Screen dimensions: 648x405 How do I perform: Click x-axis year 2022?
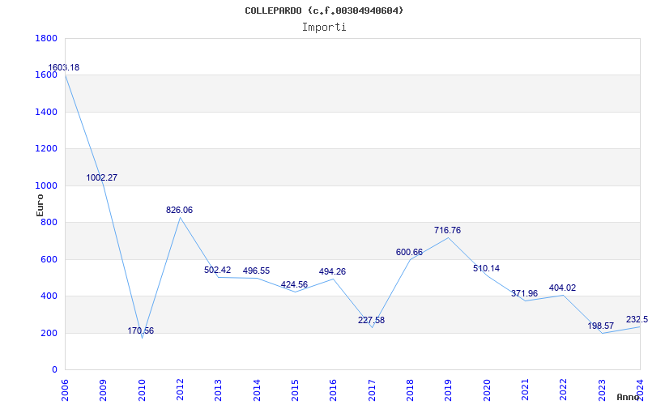pos(563,390)
